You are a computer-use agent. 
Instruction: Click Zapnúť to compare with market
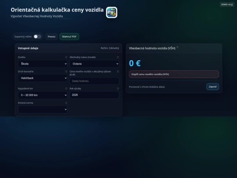[x=212, y=87]
